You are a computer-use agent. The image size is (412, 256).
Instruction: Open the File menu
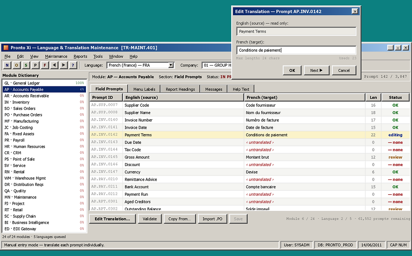pos(7,56)
